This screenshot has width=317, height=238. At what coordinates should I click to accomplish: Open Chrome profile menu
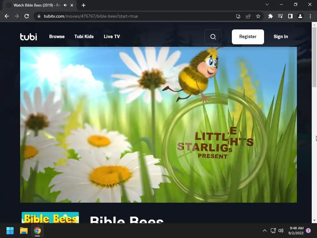pos(300,16)
